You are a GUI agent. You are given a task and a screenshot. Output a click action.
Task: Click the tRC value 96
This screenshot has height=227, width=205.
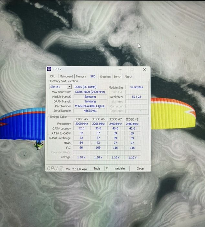(x=81, y=148)
